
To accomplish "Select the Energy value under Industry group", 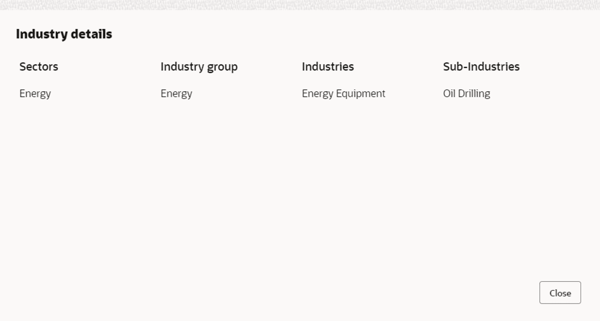I will [176, 94].
